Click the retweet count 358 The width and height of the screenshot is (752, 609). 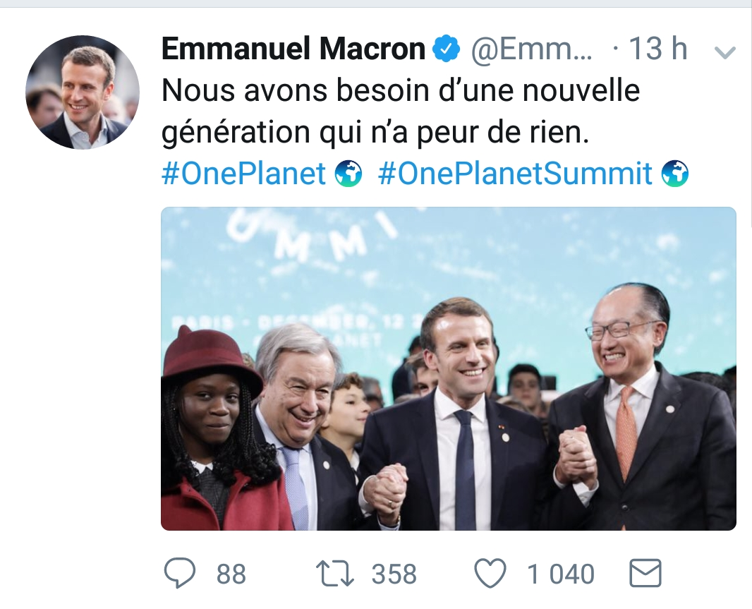point(394,574)
